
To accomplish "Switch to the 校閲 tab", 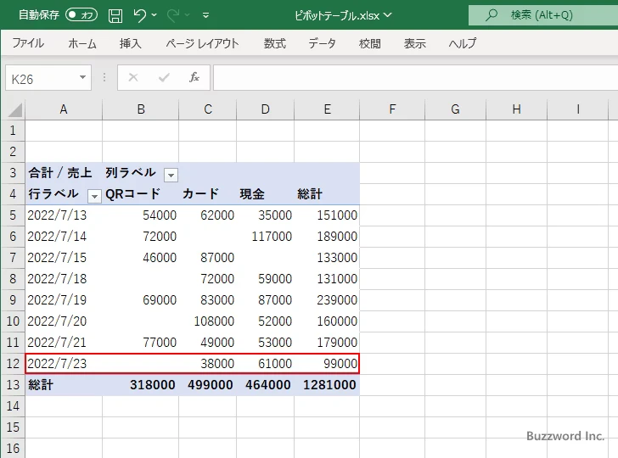I will (x=370, y=43).
